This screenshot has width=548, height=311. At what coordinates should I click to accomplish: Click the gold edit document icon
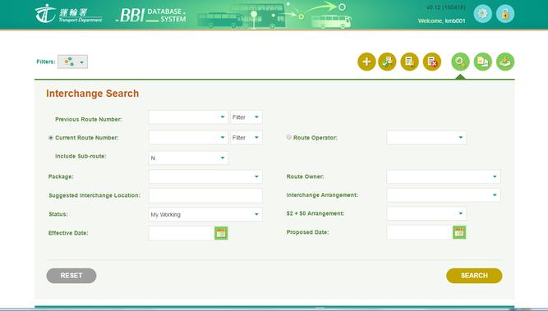pyautogui.click(x=410, y=62)
